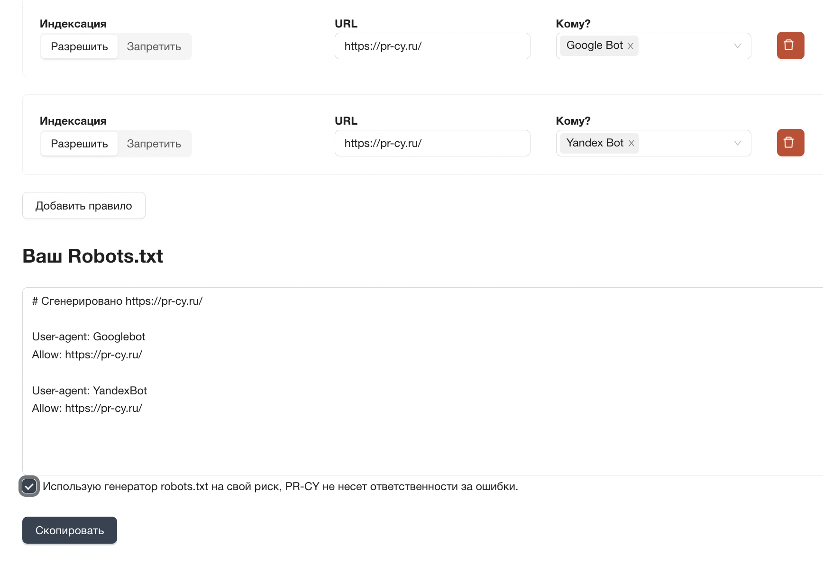This screenshot has height=565, width=823.
Task: Remove the Google Bot tag
Action: pos(631,46)
